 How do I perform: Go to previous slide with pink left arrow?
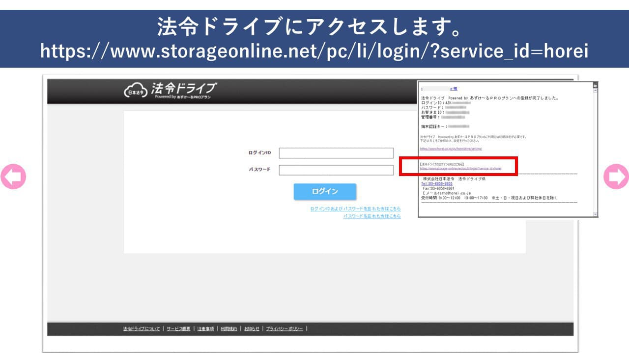[13, 176]
